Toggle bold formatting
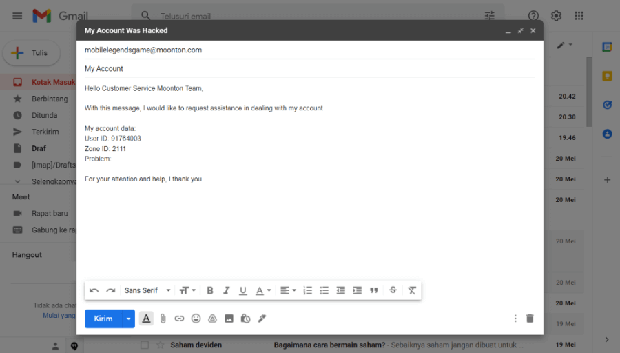This screenshot has height=353, width=620. (x=210, y=290)
